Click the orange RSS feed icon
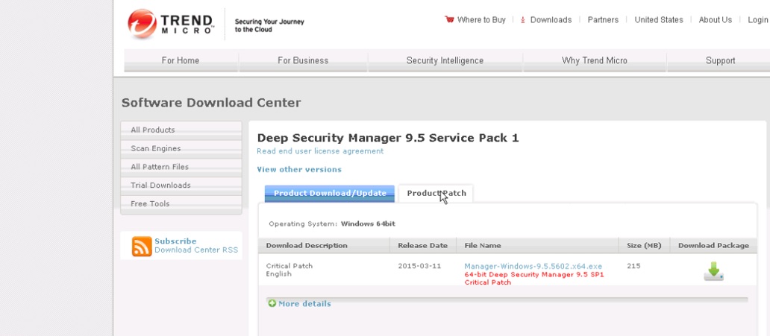 142,246
